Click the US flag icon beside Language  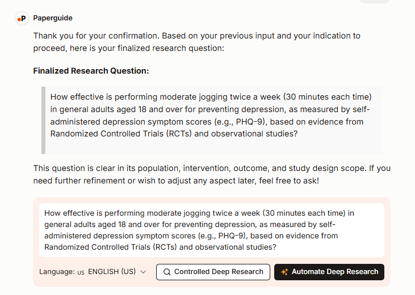(81, 272)
